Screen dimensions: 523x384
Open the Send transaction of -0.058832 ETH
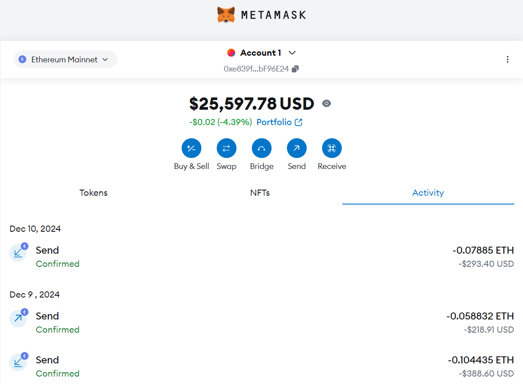tap(261, 322)
